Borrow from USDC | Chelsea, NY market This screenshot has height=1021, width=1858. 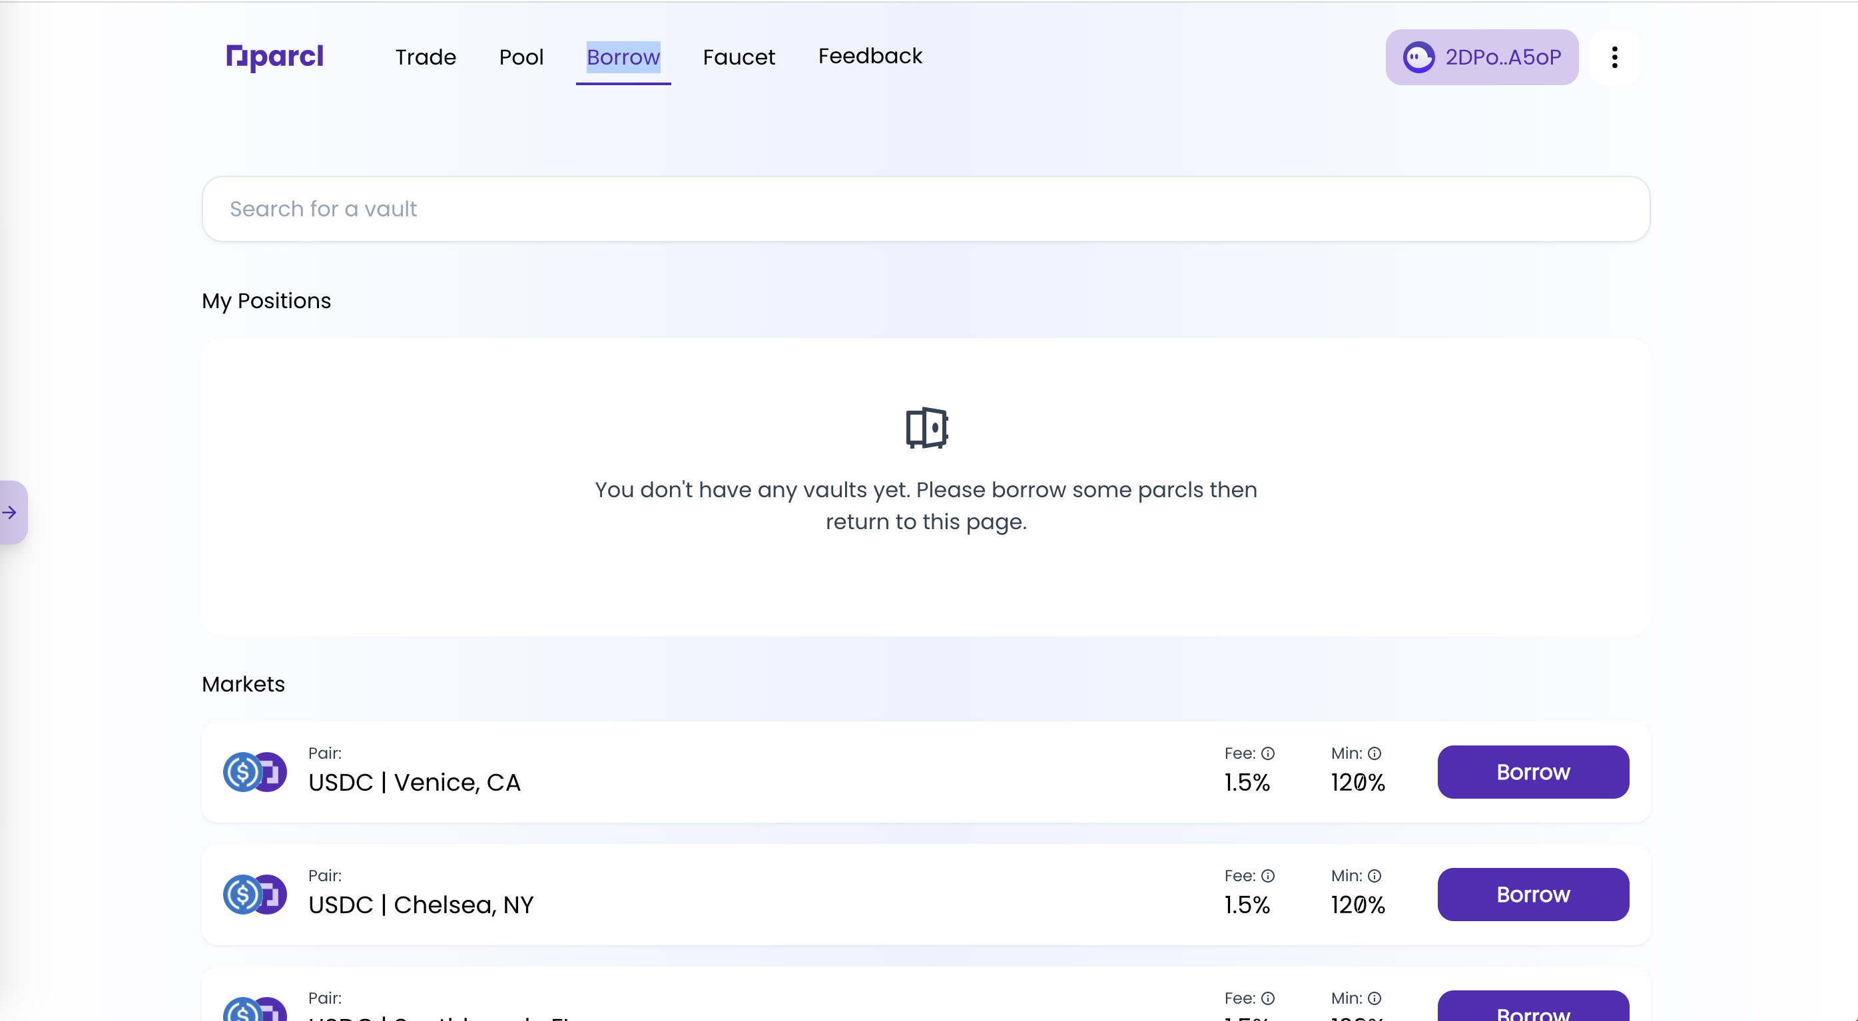point(1533,895)
